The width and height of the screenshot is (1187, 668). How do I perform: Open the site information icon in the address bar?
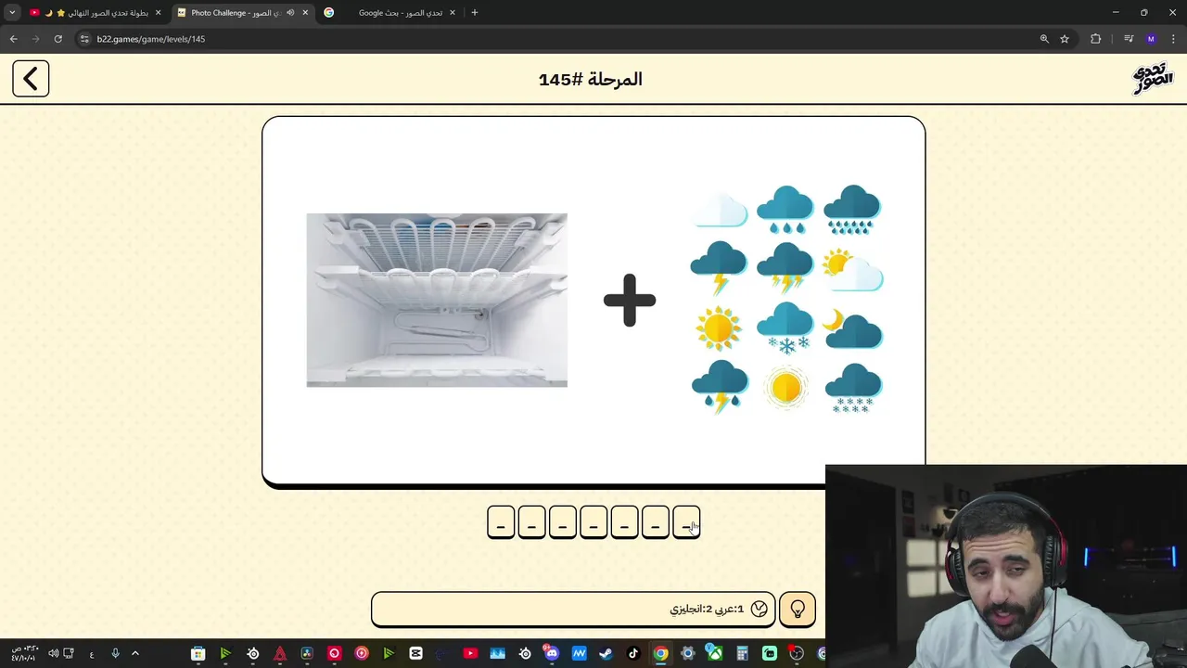[84, 39]
